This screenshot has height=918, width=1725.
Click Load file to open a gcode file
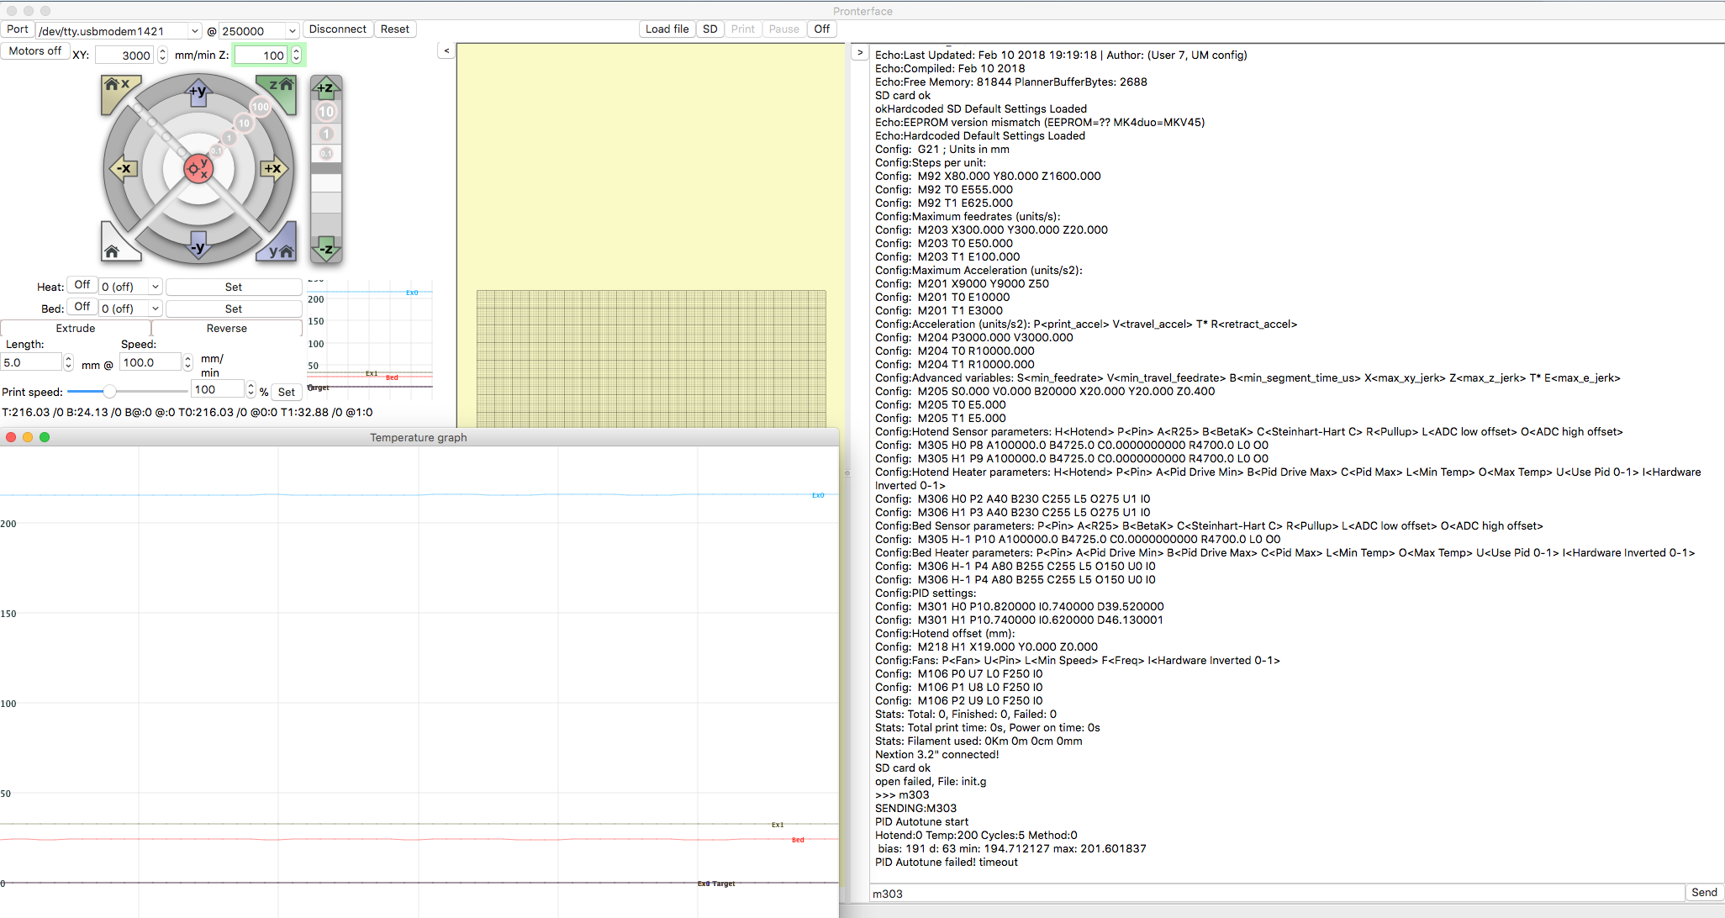click(667, 29)
